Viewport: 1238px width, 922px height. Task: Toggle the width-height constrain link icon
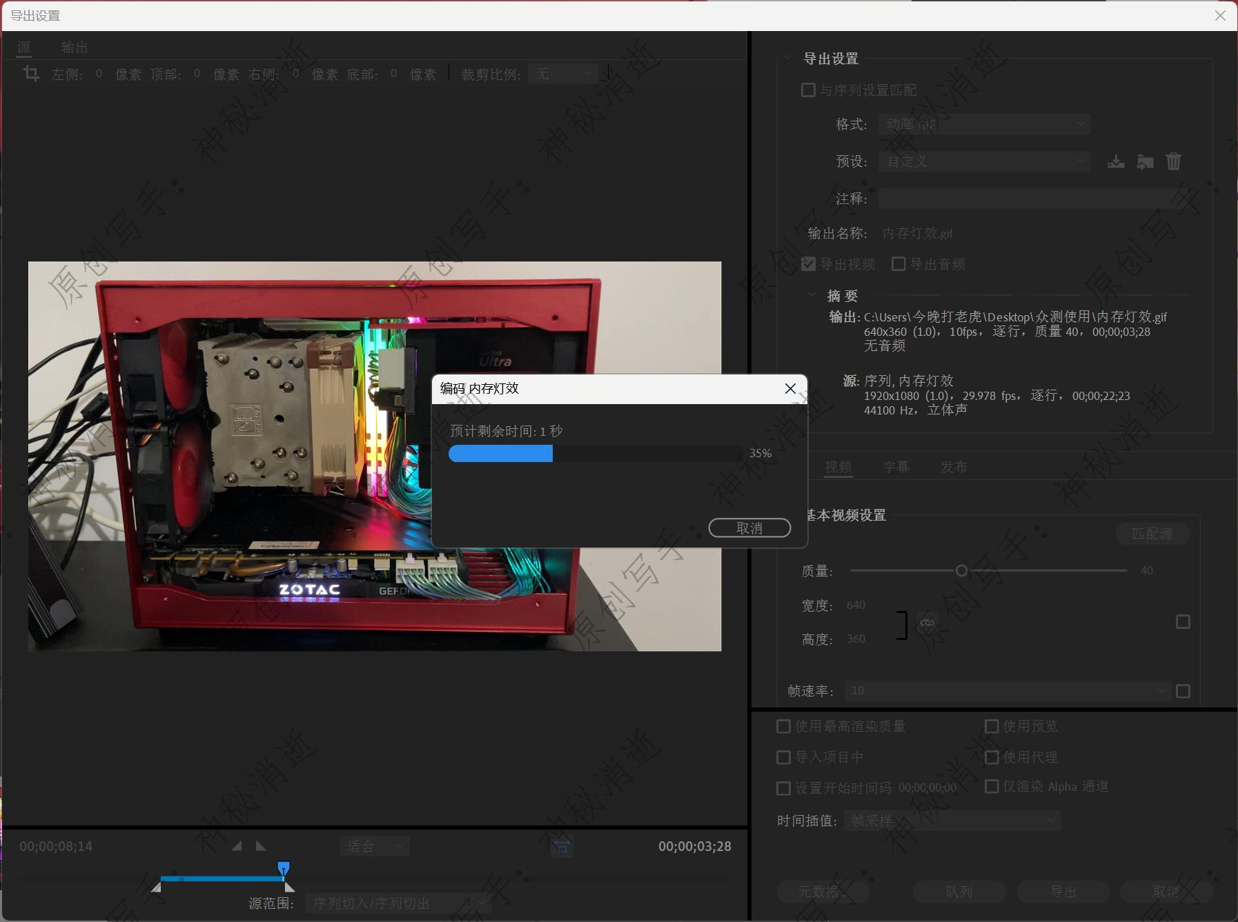pyautogui.click(x=927, y=623)
